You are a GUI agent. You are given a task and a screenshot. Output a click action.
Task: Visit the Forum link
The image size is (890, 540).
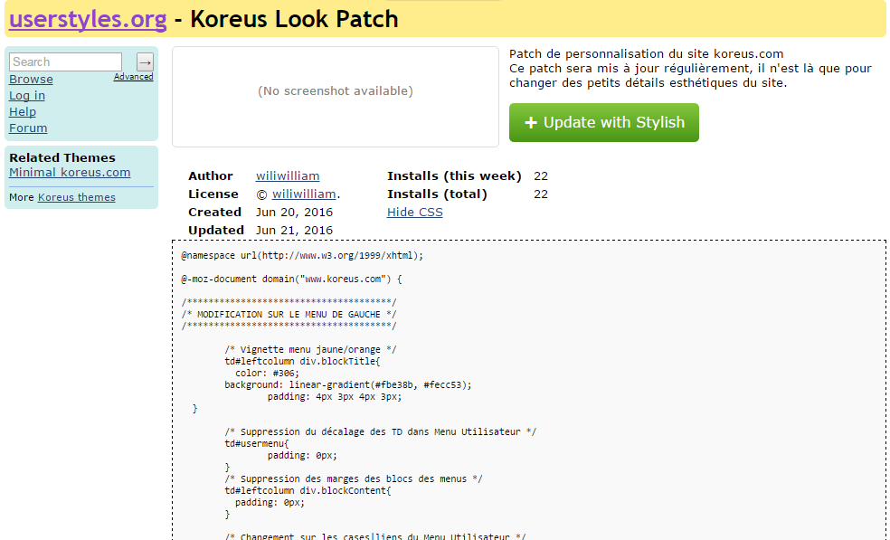point(28,128)
